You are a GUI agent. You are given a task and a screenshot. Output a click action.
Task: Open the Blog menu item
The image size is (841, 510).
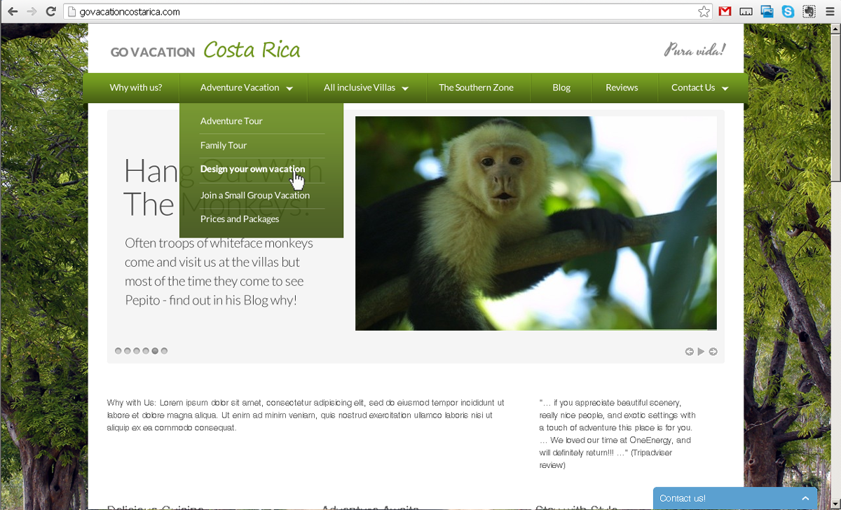[561, 88]
